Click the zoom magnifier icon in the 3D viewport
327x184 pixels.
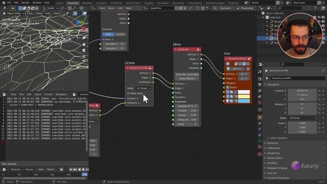pyautogui.click(x=84, y=38)
